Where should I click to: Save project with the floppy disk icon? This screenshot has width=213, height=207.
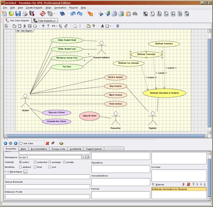[x=18, y=14]
